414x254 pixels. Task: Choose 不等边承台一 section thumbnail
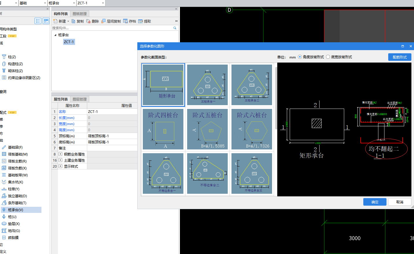point(163,173)
